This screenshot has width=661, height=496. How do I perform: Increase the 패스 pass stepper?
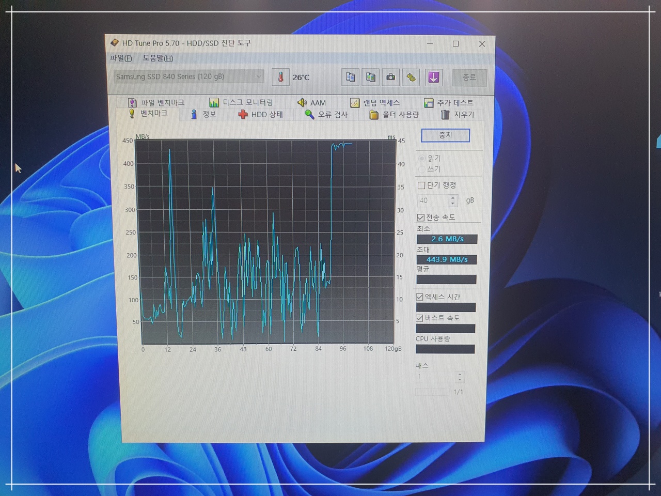(x=460, y=374)
